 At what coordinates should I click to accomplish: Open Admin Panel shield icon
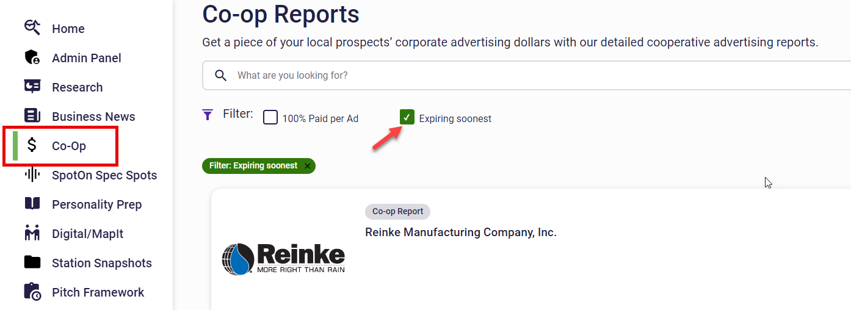(32, 57)
